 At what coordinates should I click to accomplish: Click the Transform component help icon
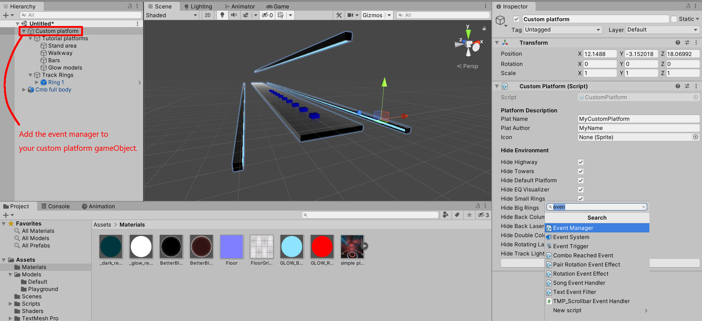point(678,42)
